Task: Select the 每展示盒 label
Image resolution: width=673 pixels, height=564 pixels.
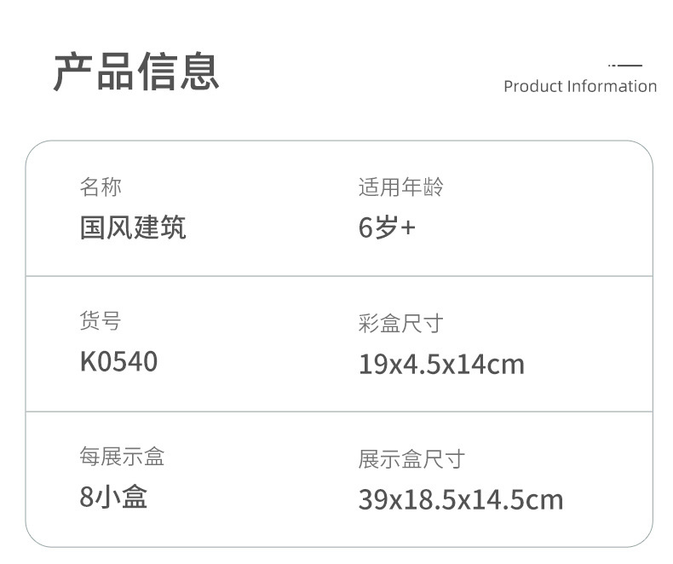Action: click(x=122, y=458)
